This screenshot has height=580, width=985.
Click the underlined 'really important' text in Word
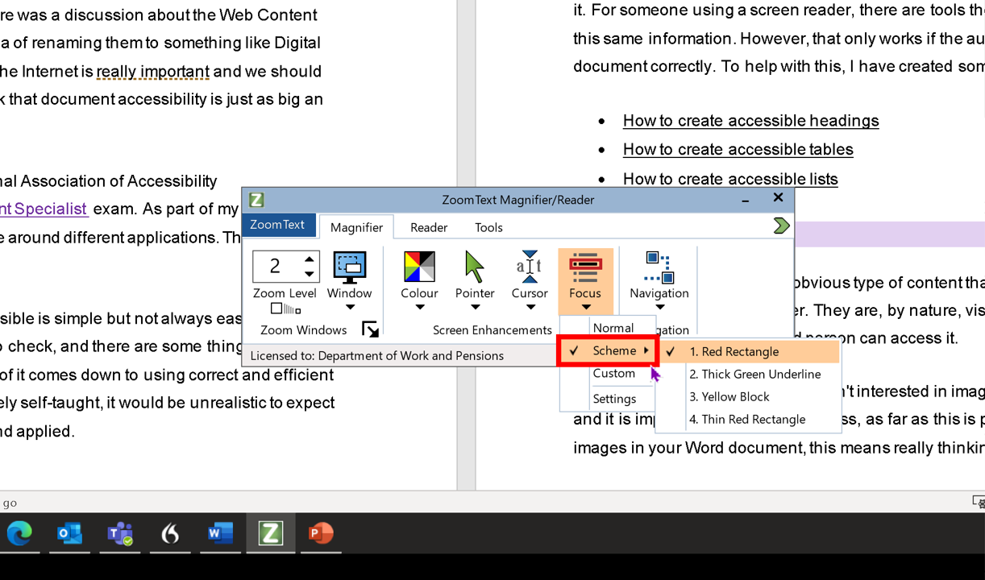pyautogui.click(x=153, y=72)
